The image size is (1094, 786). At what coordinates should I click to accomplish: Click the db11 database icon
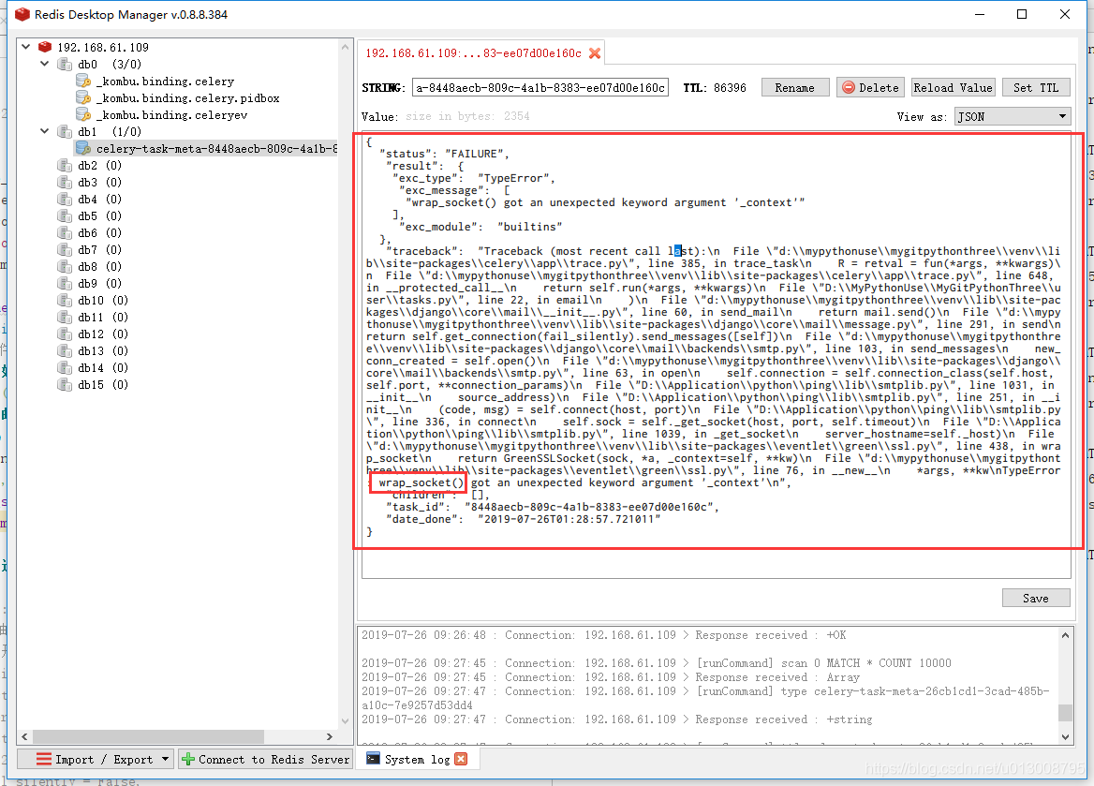65,317
